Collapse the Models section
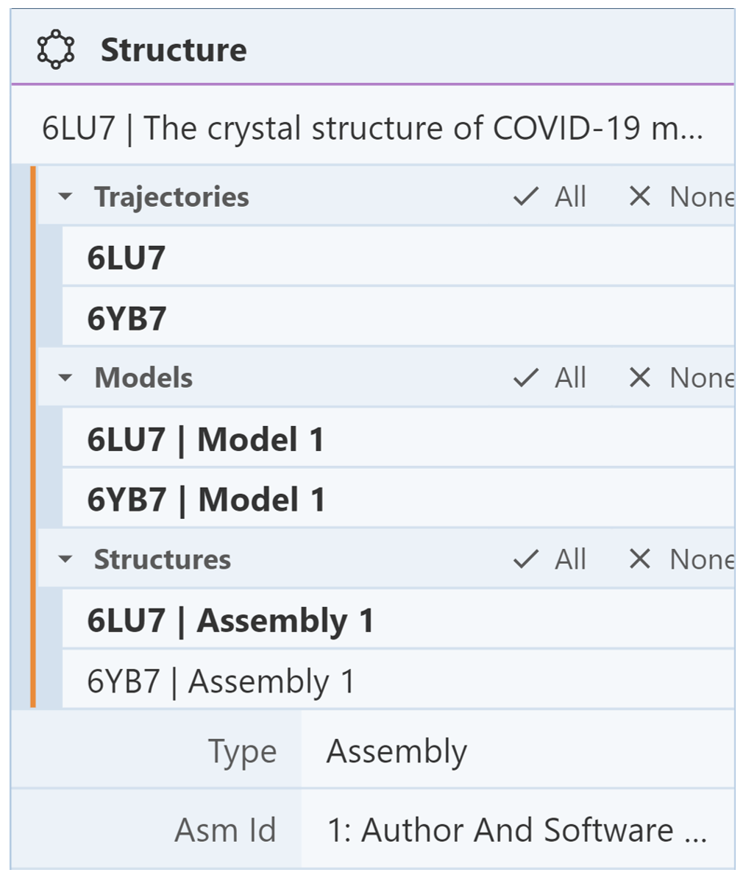The image size is (743, 878). [65, 378]
